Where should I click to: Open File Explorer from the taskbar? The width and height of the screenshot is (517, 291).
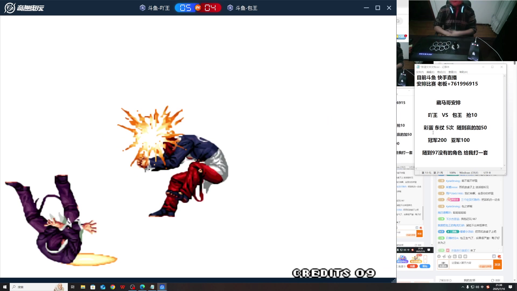[83, 287]
